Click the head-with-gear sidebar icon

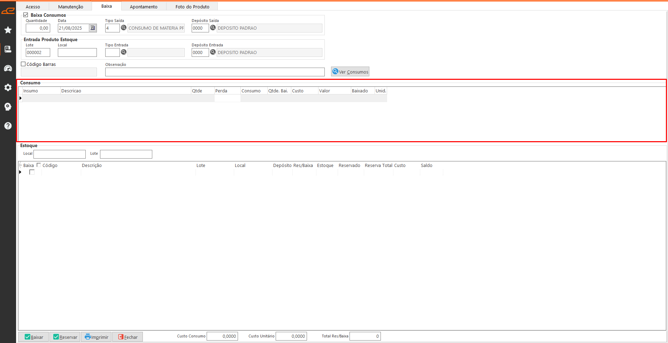pyautogui.click(x=8, y=107)
